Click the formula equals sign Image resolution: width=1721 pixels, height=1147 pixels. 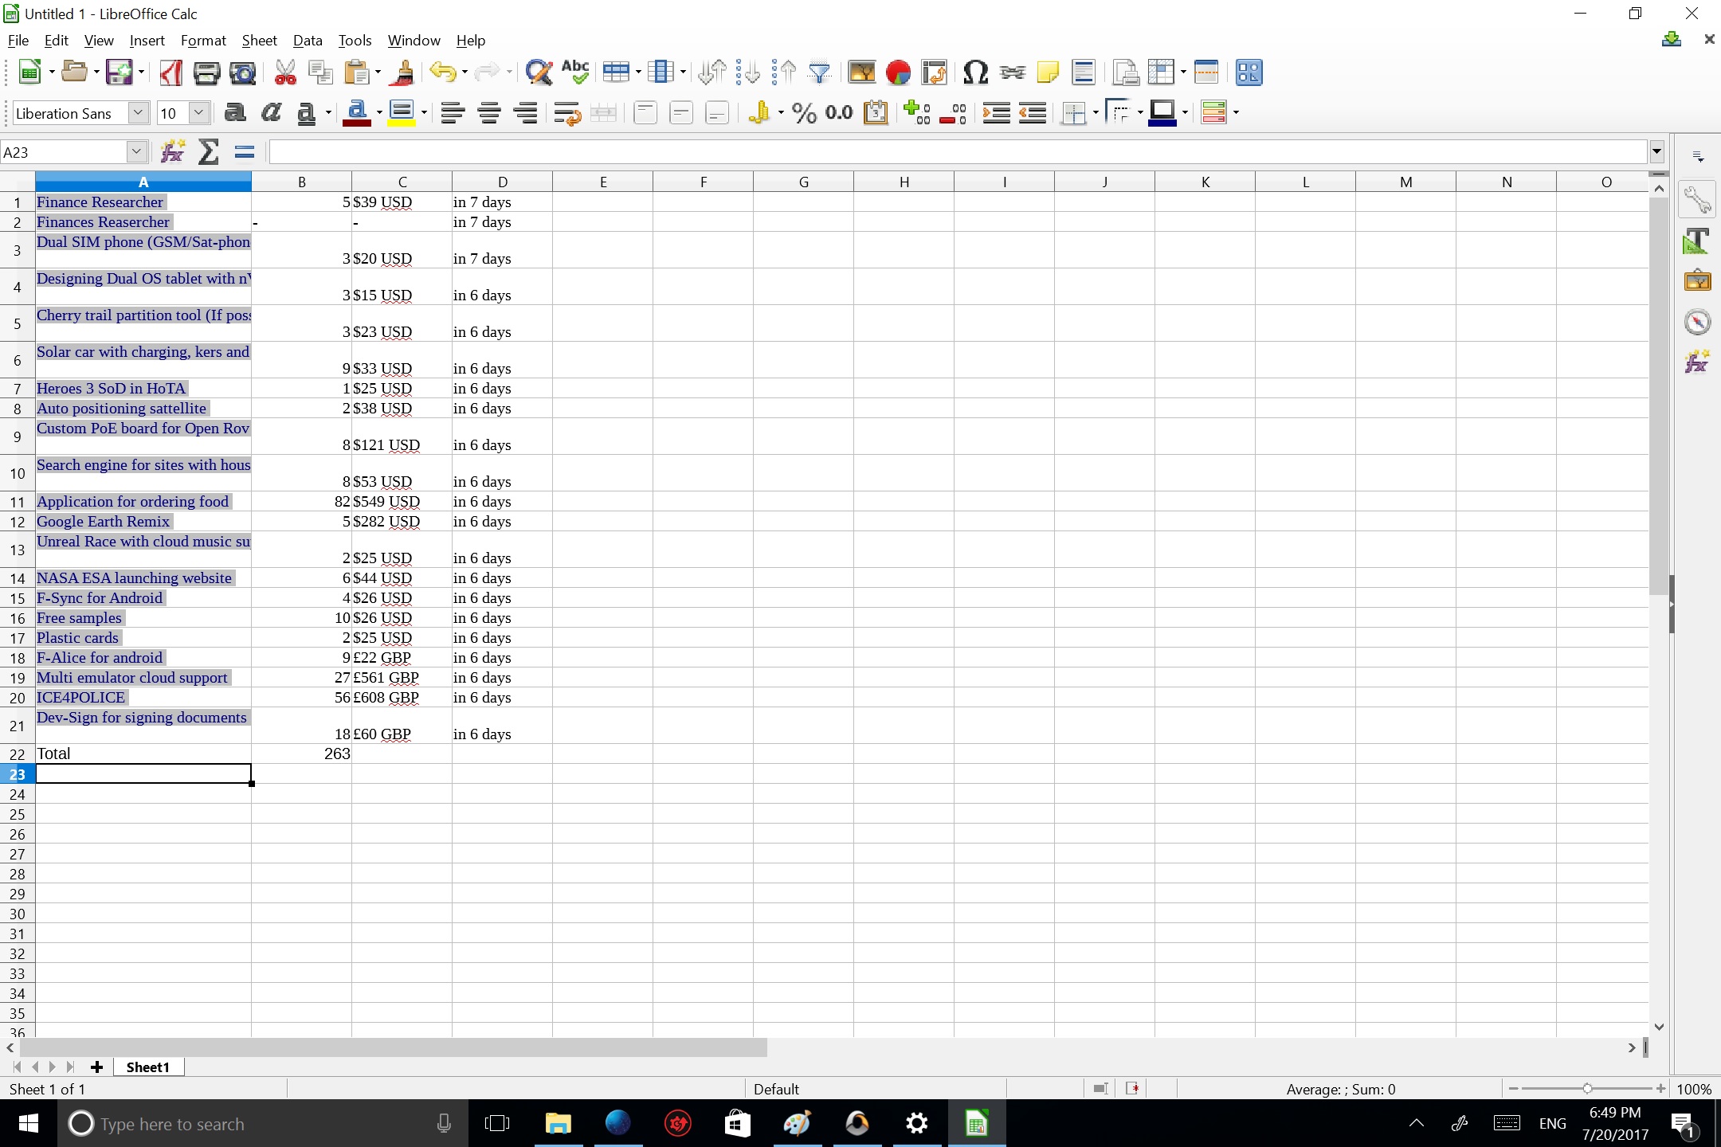pos(245,151)
